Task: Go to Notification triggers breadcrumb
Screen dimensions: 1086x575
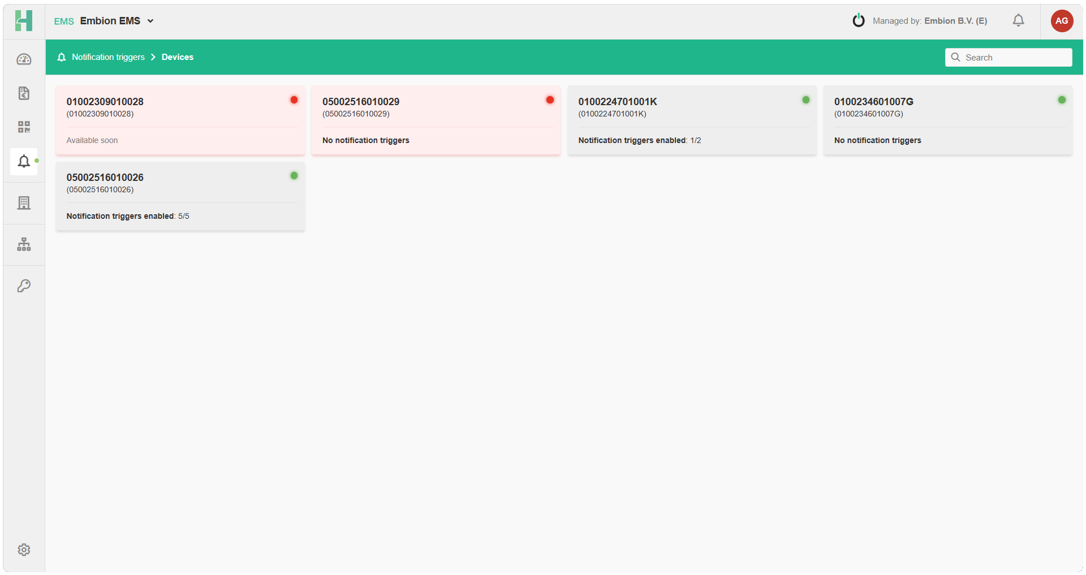Action: point(108,57)
